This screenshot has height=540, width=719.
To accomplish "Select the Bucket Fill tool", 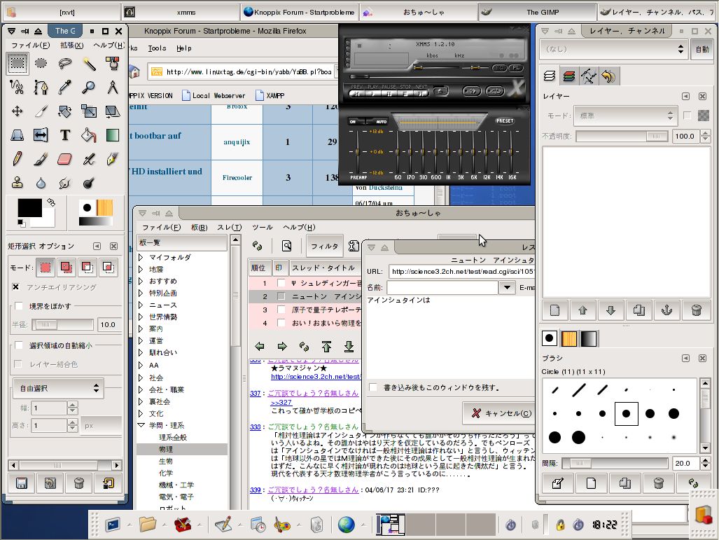I will [x=89, y=135].
